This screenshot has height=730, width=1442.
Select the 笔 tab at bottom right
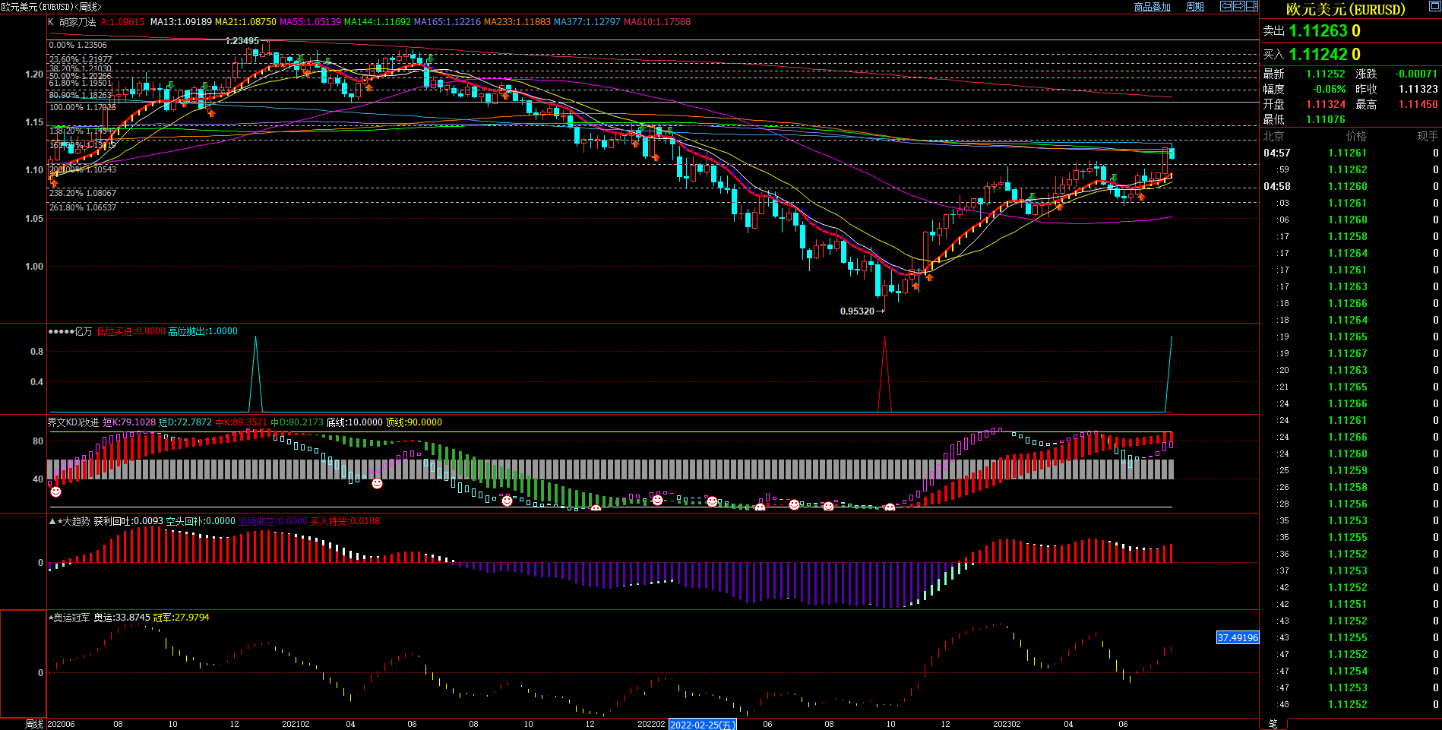coord(1273,724)
